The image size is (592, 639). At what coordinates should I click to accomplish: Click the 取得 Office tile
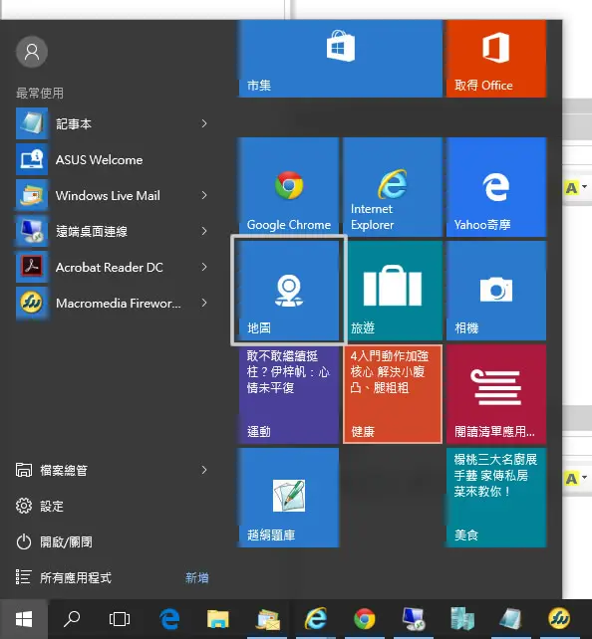(496, 59)
